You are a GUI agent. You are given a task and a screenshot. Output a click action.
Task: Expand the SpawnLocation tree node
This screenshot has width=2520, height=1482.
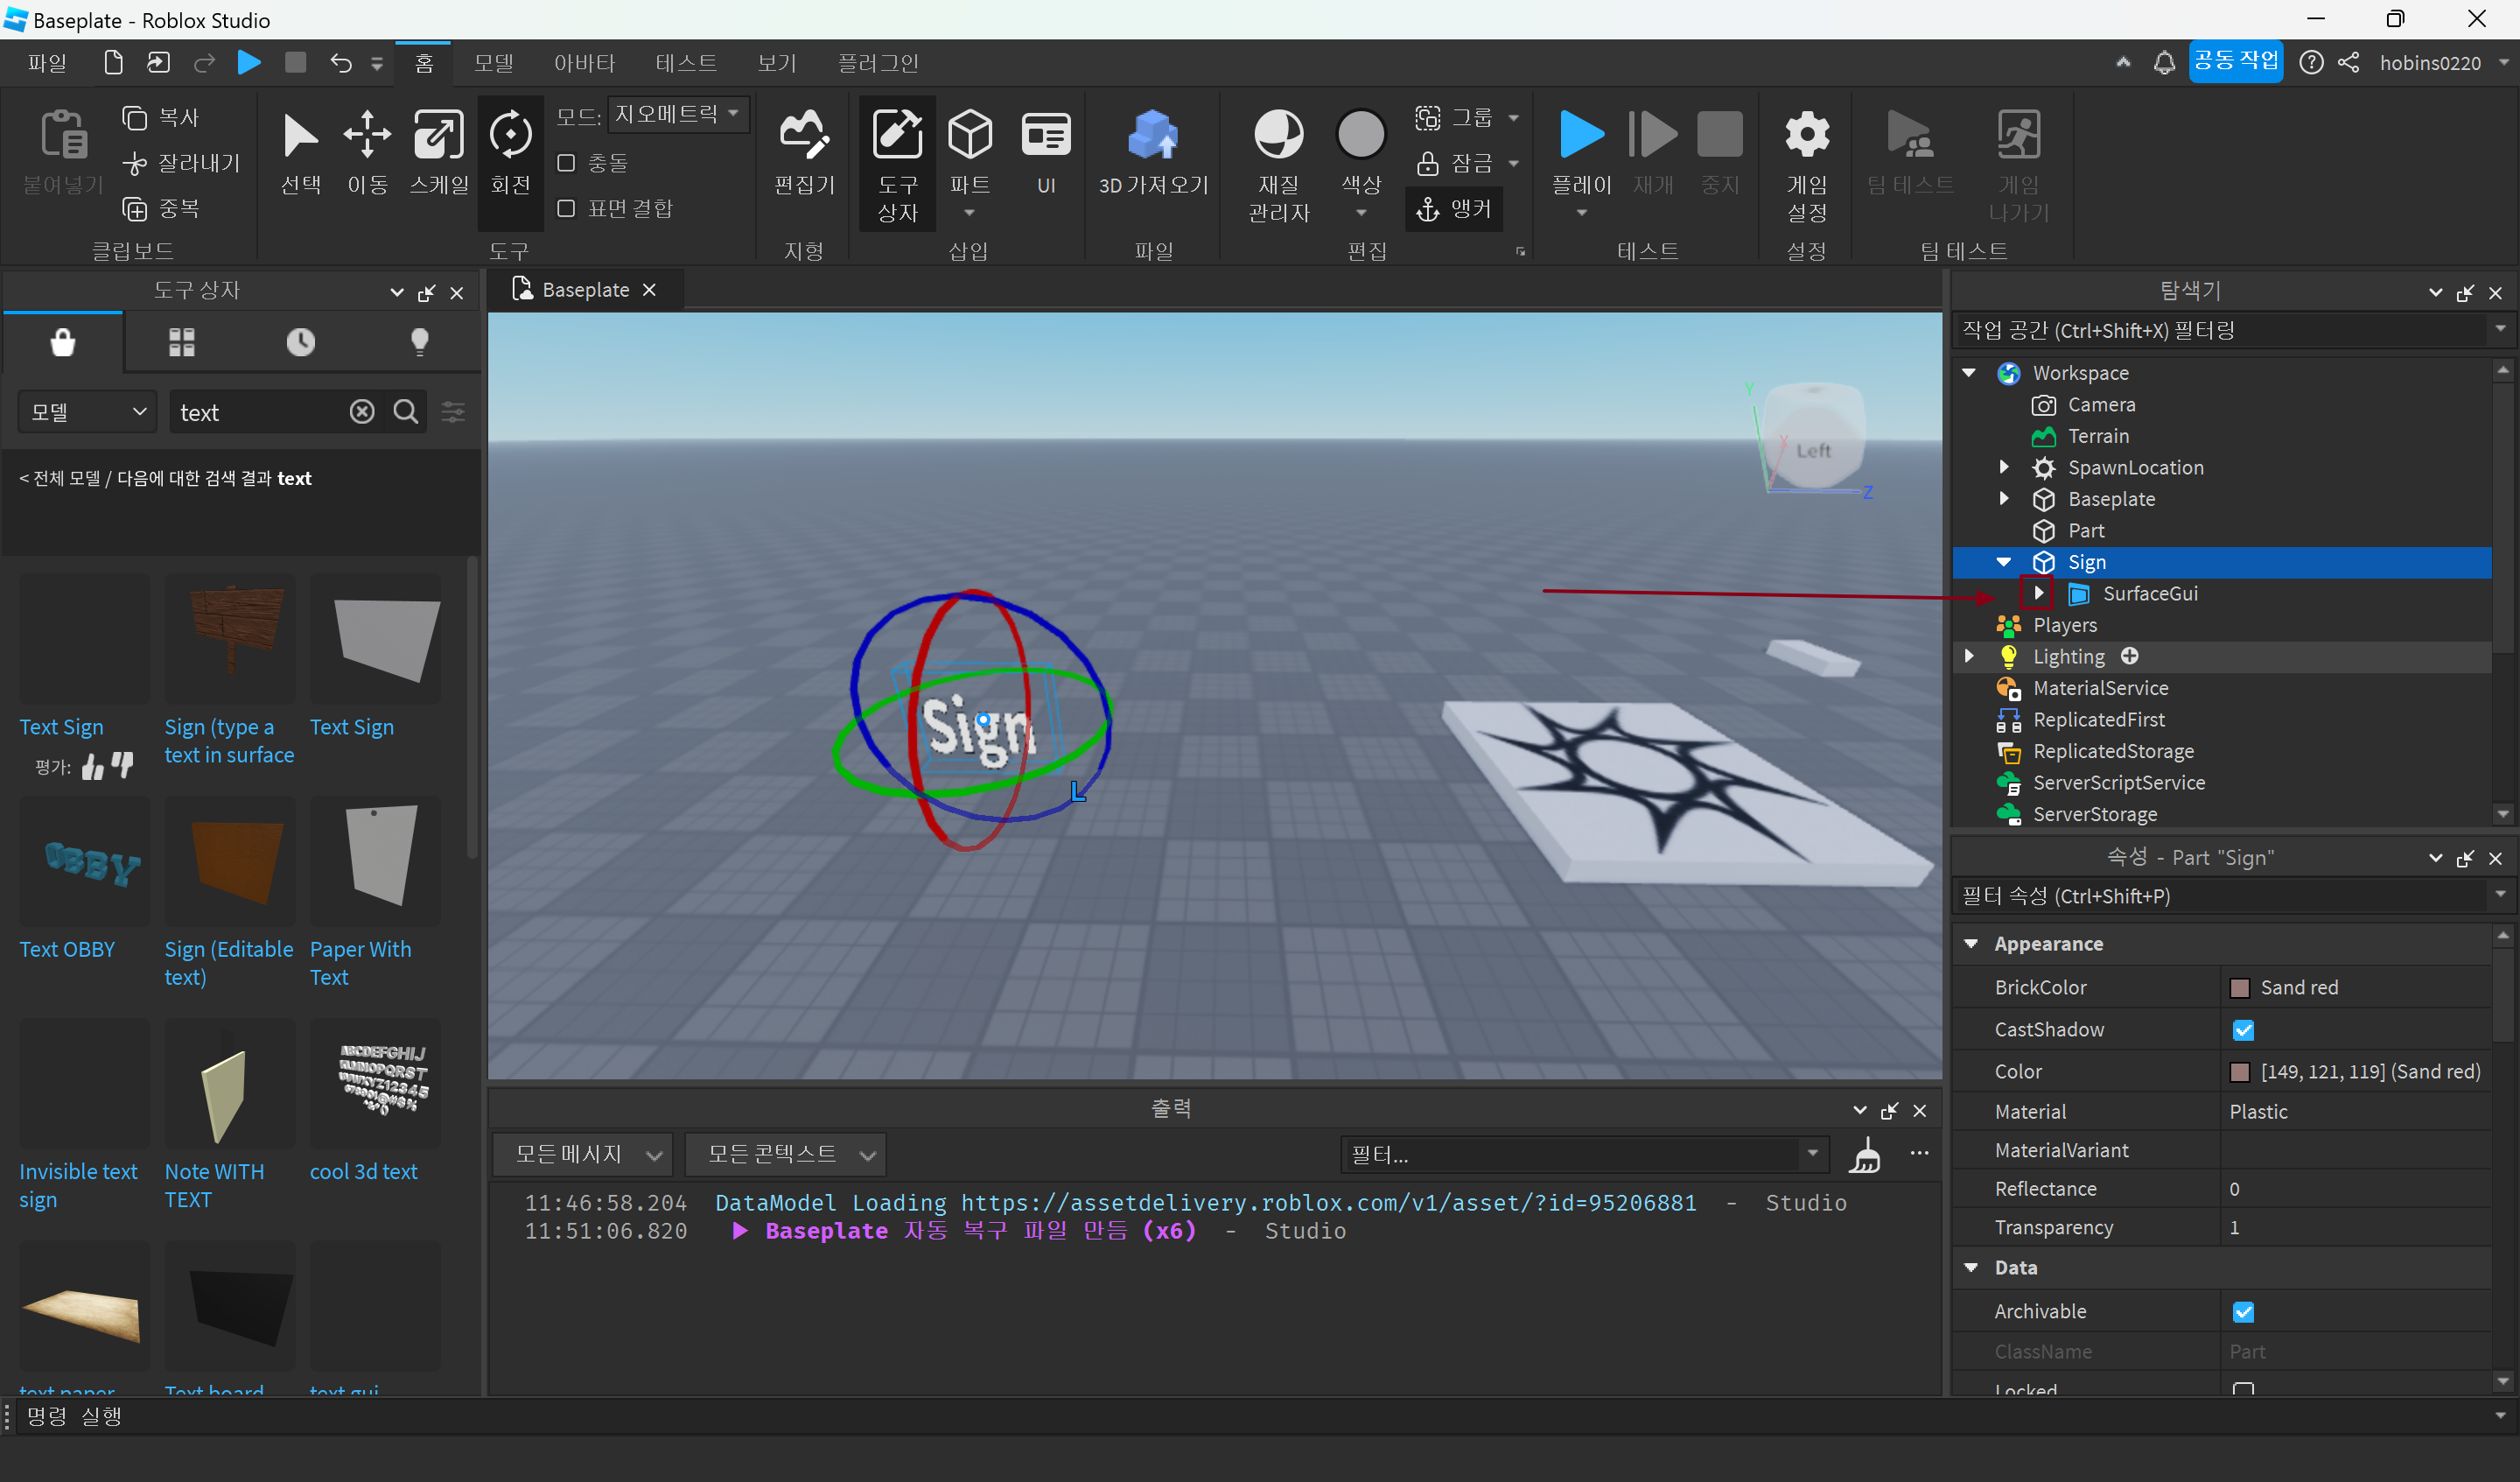tap(2003, 467)
